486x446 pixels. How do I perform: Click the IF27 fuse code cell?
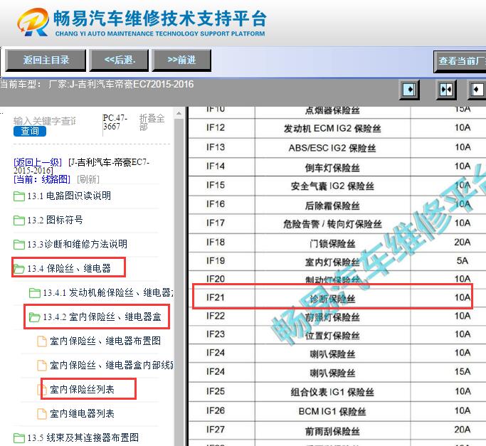point(216,430)
